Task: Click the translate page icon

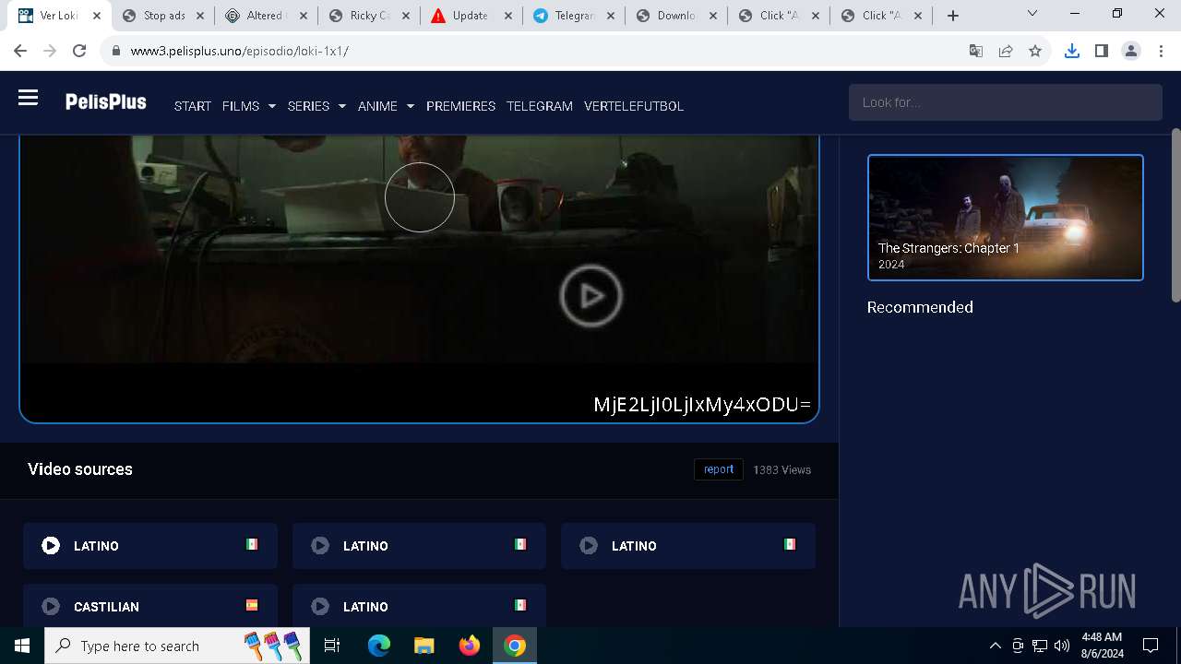Action: [976, 51]
